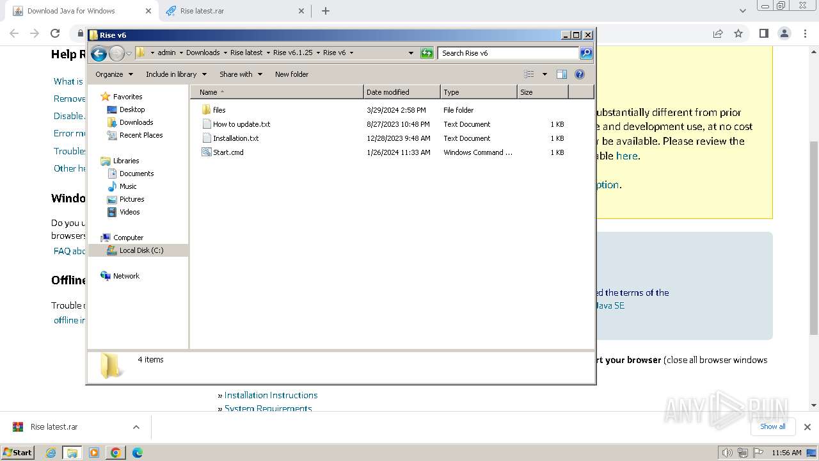The height and width of the screenshot is (461, 819).
Task: Sort by Date modified column
Action: click(x=402, y=92)
